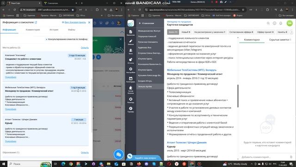This screenshot has width=296, height=167.
Task: Open Мобильные ТелеСистемы (МТС), Беларусь company link
Action: click(191, 70)
